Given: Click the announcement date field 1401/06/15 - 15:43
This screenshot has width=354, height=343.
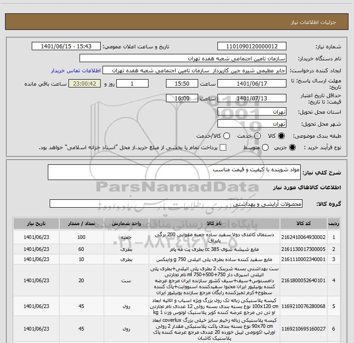Looking at the screenshot, I should [66, 46].
